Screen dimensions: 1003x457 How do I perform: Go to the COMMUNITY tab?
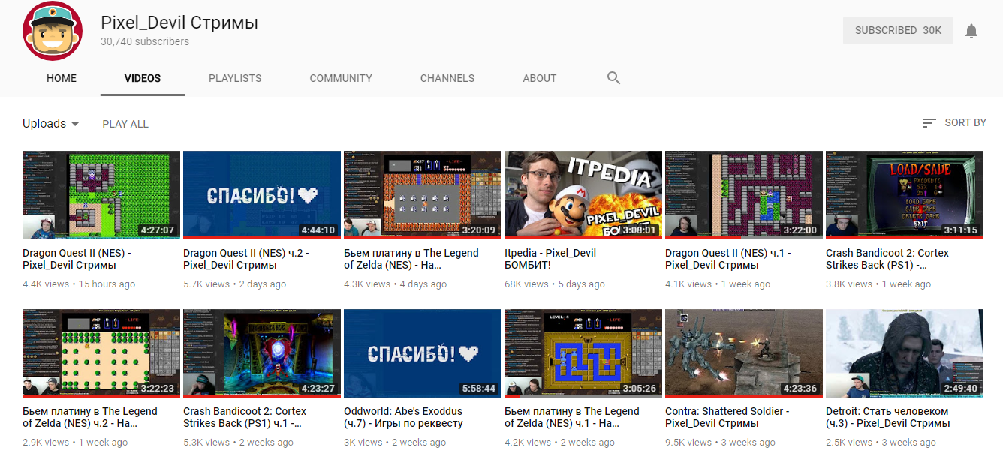[x=341, y=78]
